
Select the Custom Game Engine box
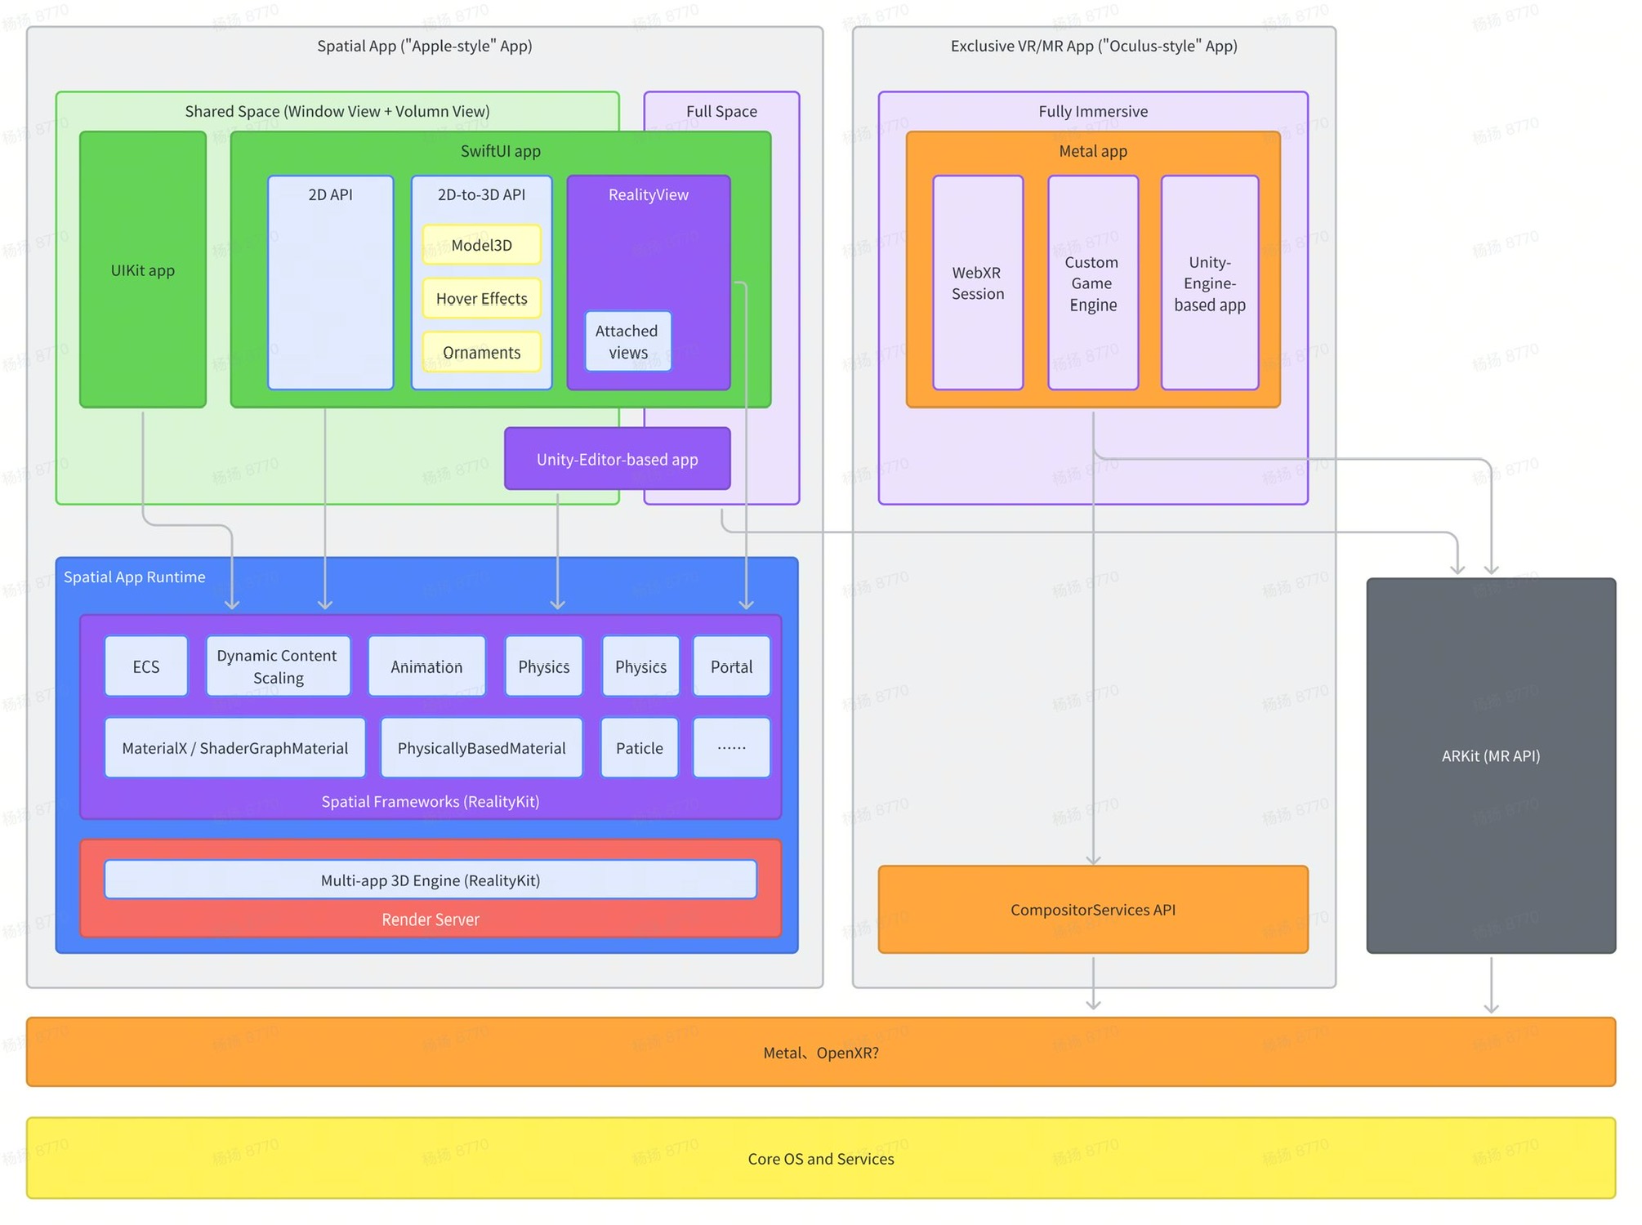click(x=1092, y=283)
